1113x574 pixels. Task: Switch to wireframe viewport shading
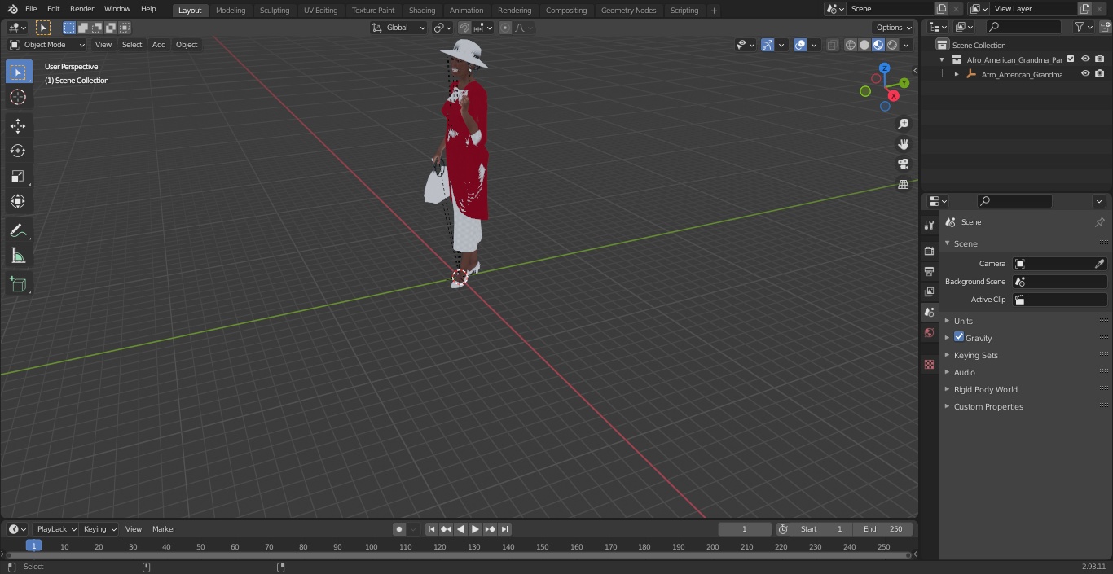pos(851,45)
